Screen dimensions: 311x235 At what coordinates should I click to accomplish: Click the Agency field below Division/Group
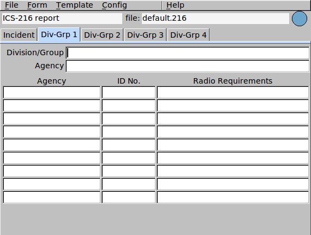[x=188, y=66]
